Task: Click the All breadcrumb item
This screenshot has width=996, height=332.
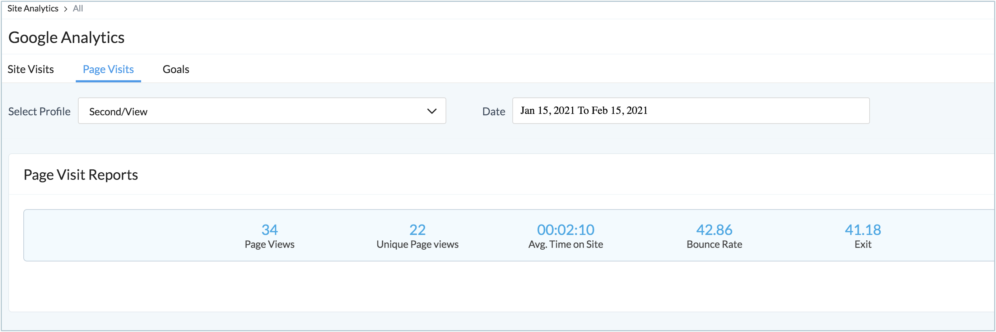Action: point(78,9)
